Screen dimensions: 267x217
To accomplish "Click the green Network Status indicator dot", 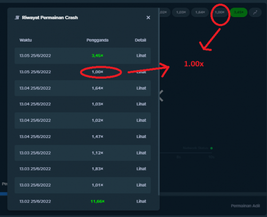I will coord(211,148).
